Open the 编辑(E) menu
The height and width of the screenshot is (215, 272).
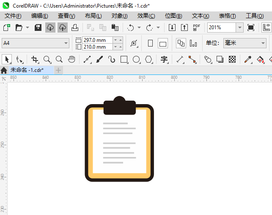click(x=39, y=16)
